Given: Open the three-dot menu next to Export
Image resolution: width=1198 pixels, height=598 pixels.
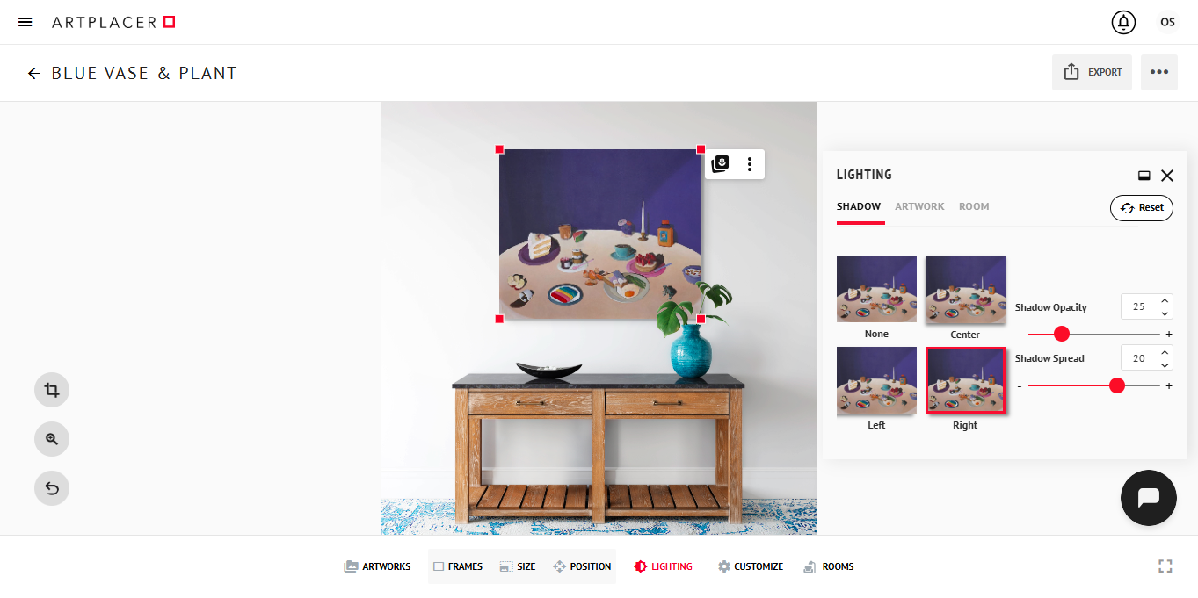Looking at the screenshot, I should (x=1159, y=72).
